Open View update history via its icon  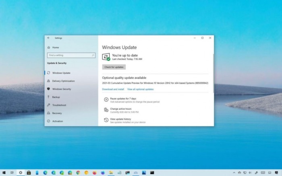click(x=106, y=120)
